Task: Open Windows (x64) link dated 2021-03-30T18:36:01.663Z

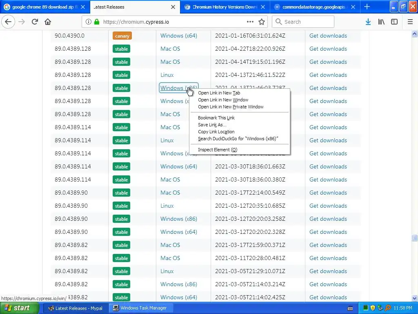Action: pos(179,167)
